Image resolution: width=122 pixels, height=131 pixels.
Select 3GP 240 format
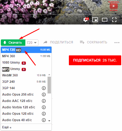click(24, 82)
